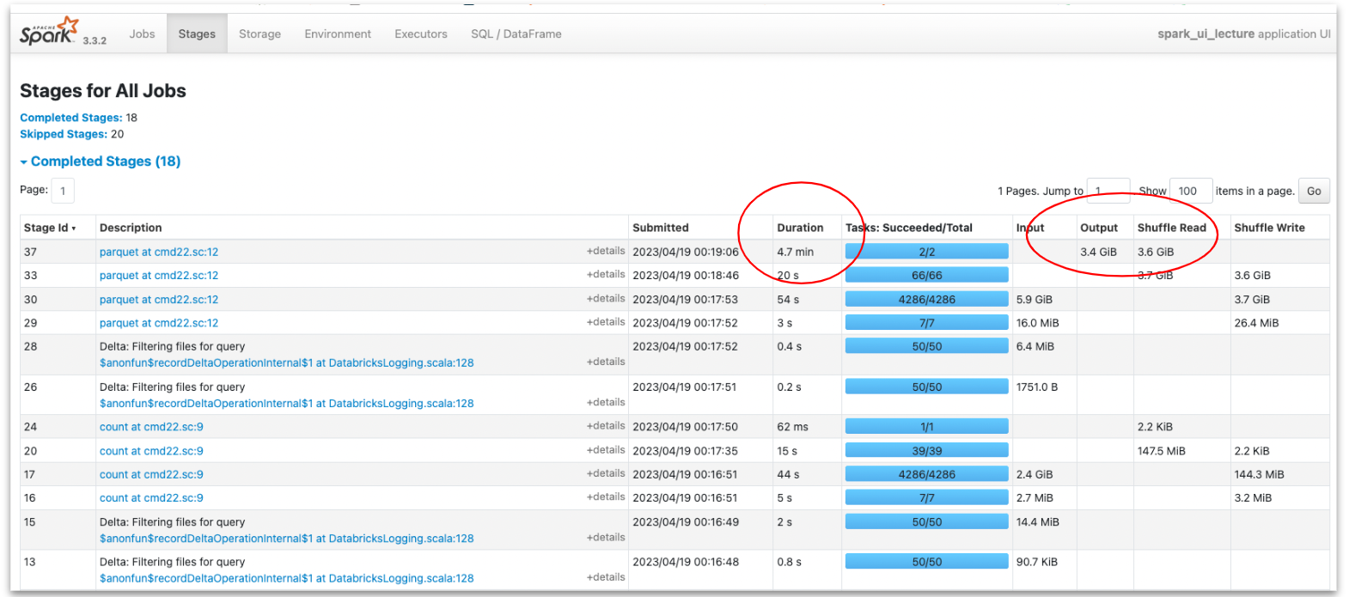
Task: Click the Completed Stages: summary link
Action: pyautogui.click(x=70, y=118)
